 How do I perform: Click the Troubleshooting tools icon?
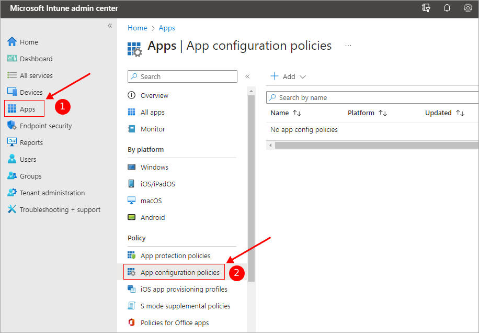pyautogui.click(x=12, y=209)
